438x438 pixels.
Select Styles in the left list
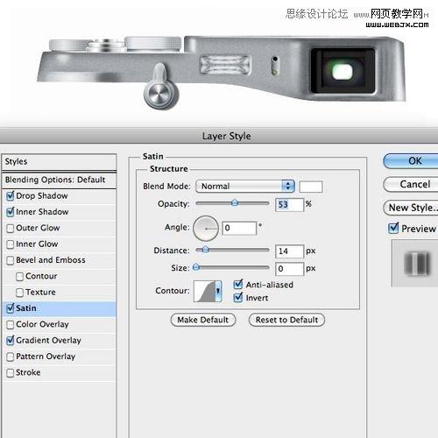pos(60,162)
